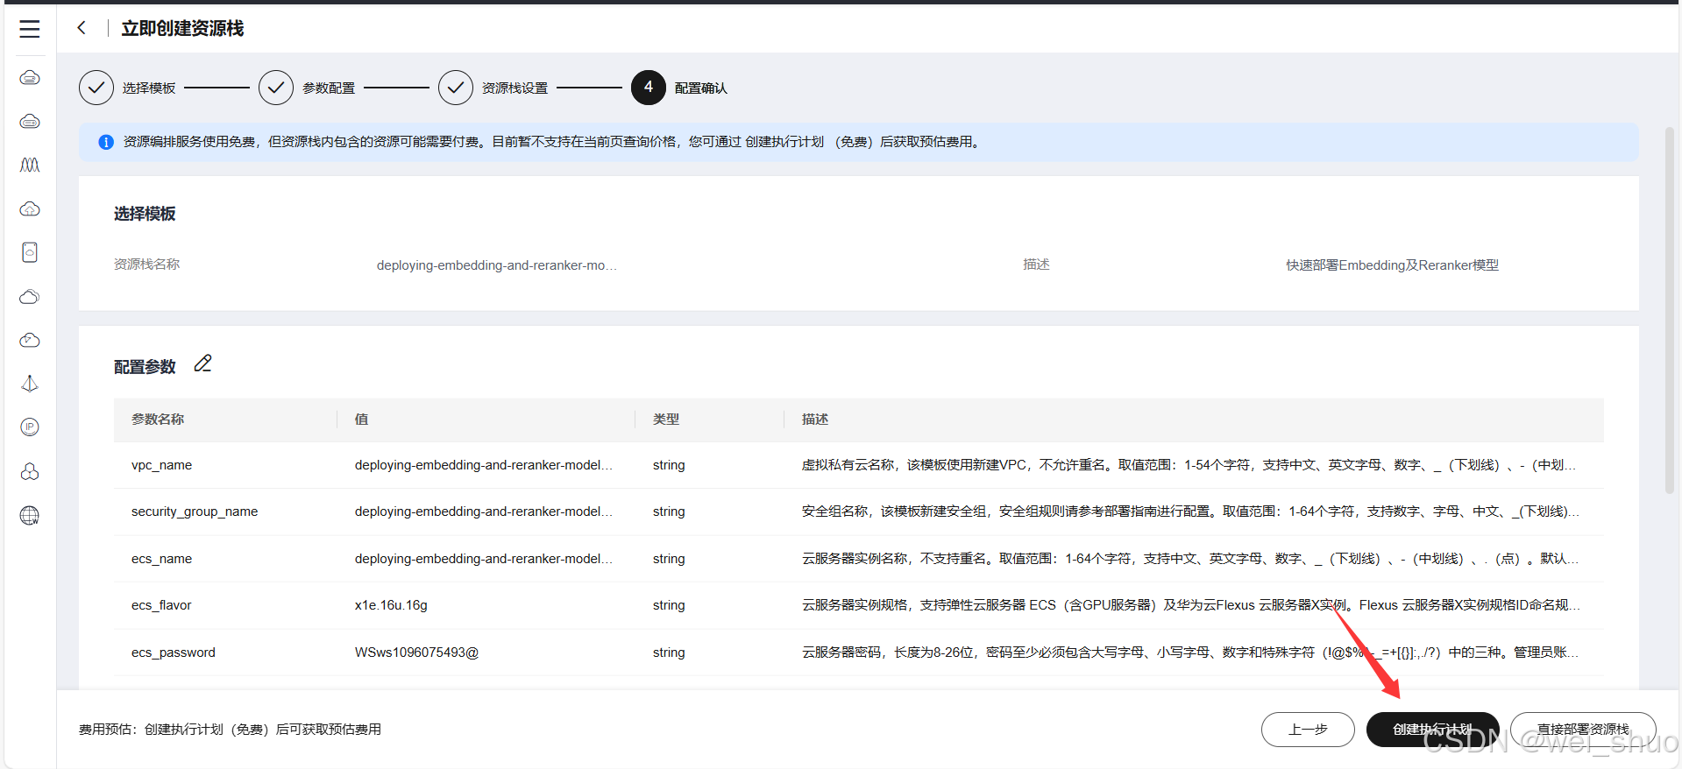Image resolution: width=1682 pixels, height=769 pixels.
Task: Click the completed 资源栈设置 step checkmark
Action: 456,88
